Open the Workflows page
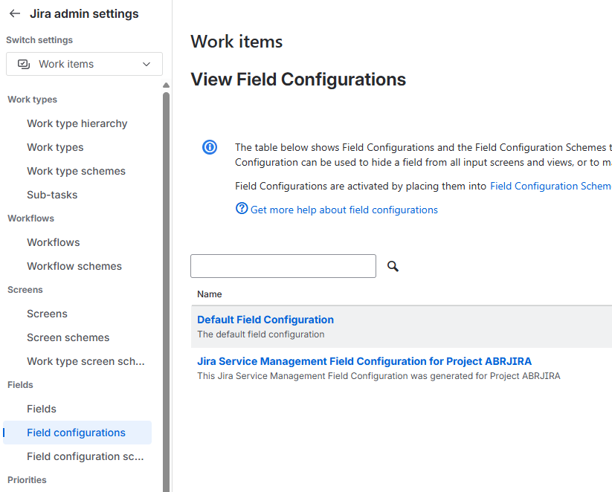 point(53,242)
